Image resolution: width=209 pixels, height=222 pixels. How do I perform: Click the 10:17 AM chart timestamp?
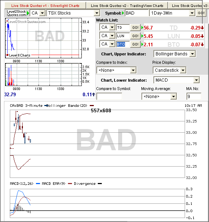pyautogui.click(x=193, y=106)
